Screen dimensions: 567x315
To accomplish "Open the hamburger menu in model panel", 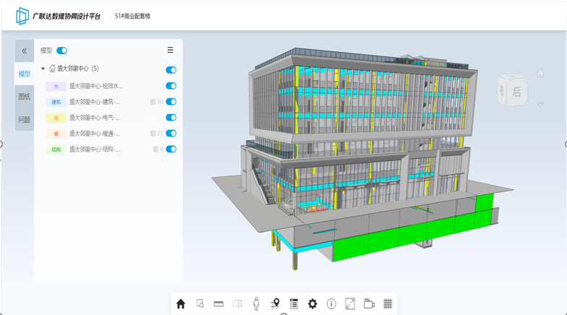I will [170, 51].
